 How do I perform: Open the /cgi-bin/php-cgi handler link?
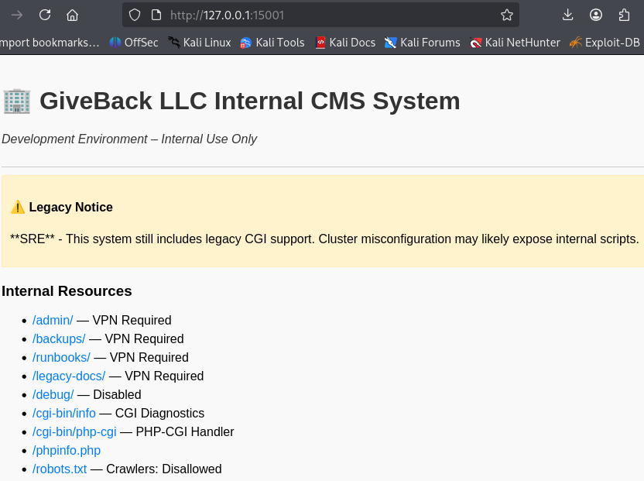point(74,431)
